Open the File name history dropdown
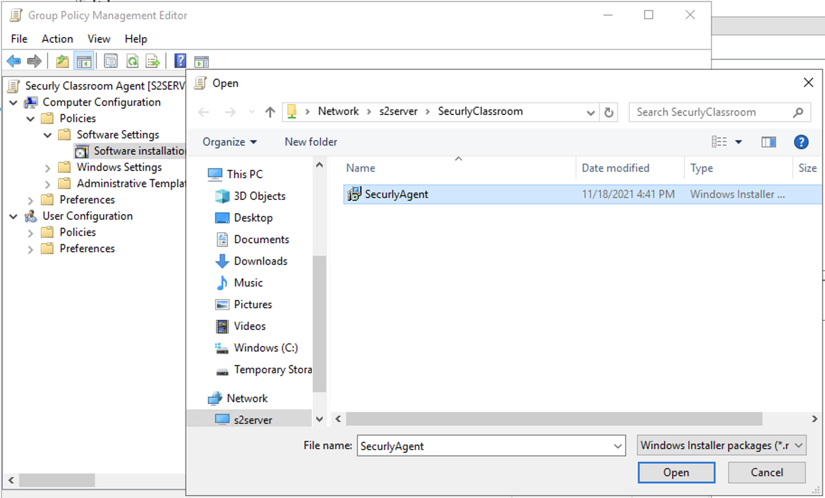The height and width of the screenshot is (498, 825). 618,446
